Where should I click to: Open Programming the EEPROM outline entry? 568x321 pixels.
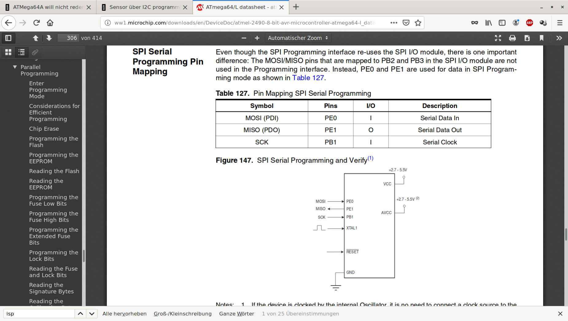54,158
